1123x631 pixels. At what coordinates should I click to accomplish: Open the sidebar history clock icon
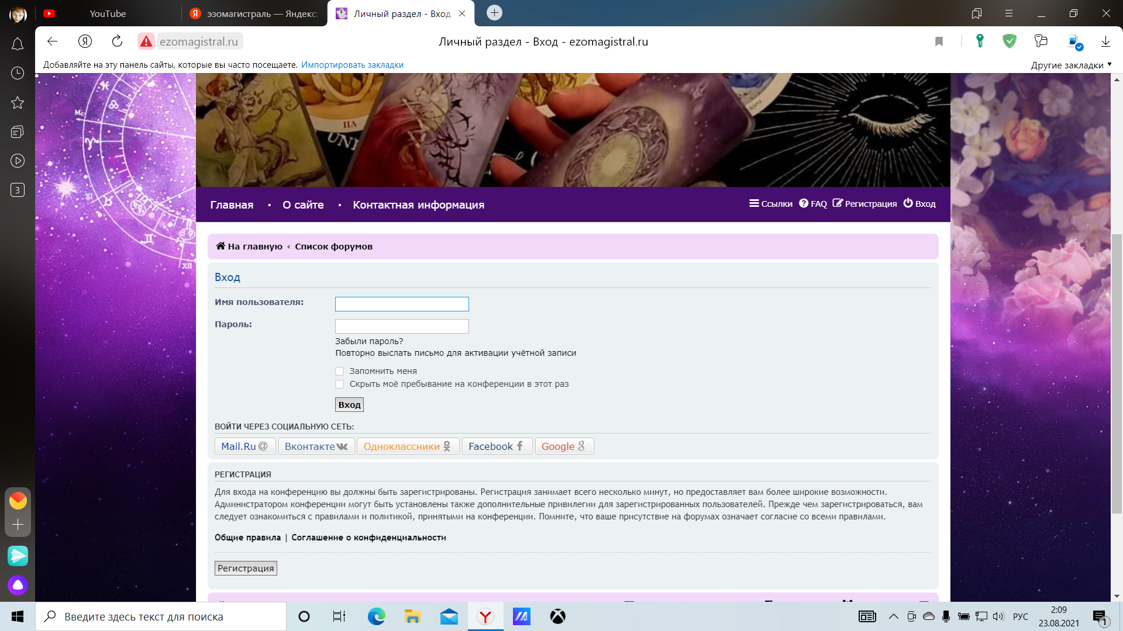(x=18, y=73)
